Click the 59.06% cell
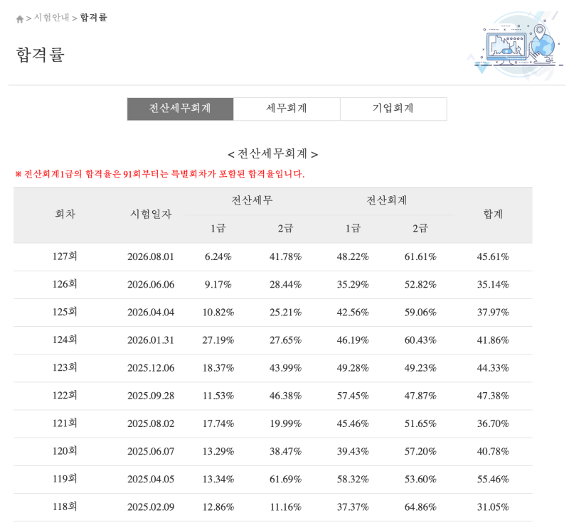569x525 pixels. (420, 313)
